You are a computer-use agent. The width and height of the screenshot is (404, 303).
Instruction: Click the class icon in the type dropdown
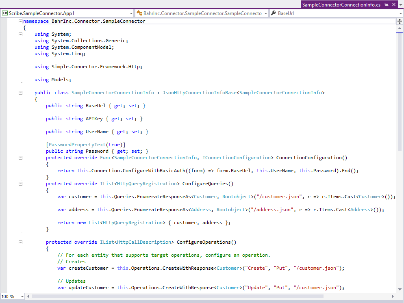[139, 13]
